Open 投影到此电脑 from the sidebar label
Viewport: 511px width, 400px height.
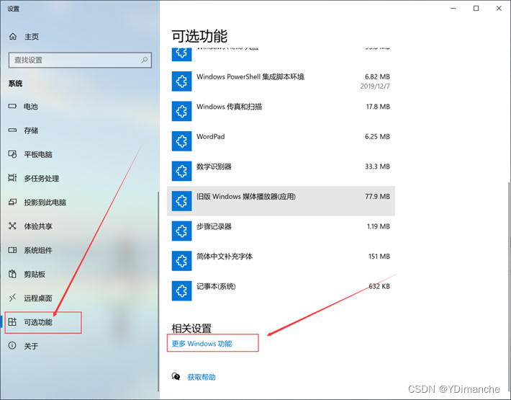(45, 203)
